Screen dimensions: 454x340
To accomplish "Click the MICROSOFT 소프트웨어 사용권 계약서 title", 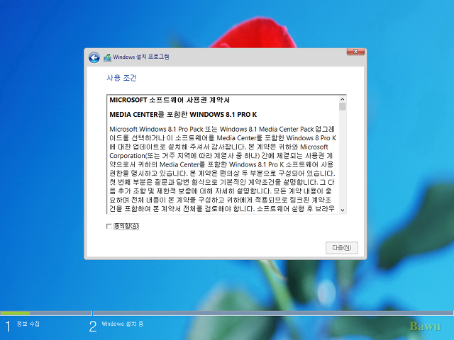I will point(170,100).
